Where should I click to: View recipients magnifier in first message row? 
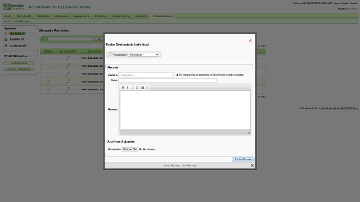pos(67,58)
